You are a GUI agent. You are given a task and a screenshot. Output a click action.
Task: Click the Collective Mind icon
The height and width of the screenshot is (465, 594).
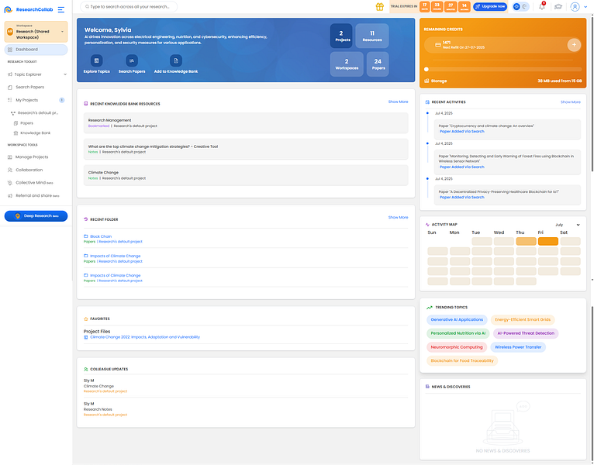[x=10, y=183]
